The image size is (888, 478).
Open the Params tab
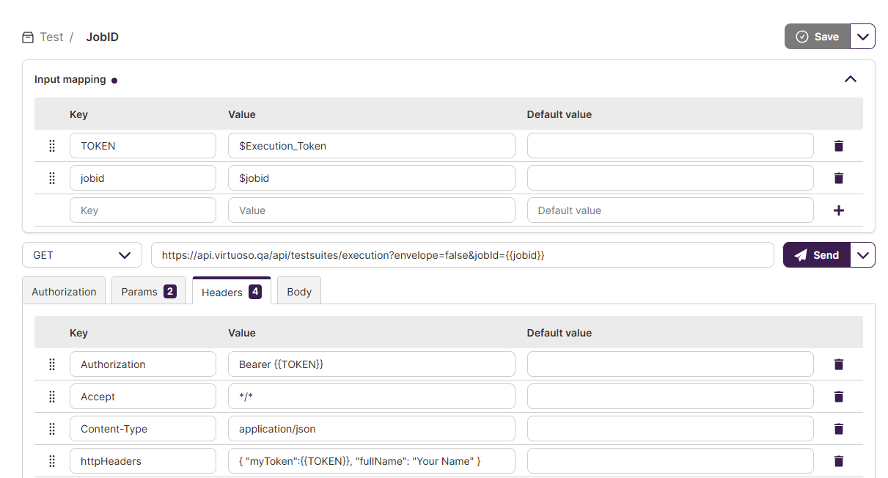pyautogui.click(x=148, y=292)
